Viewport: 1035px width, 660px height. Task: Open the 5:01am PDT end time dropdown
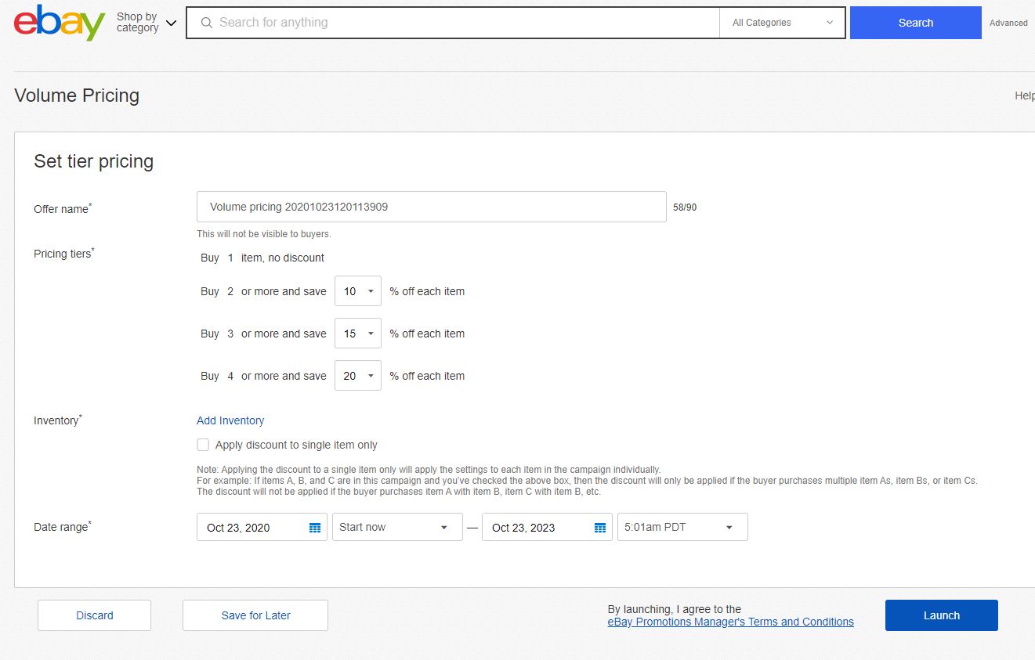tap(682, 527)
